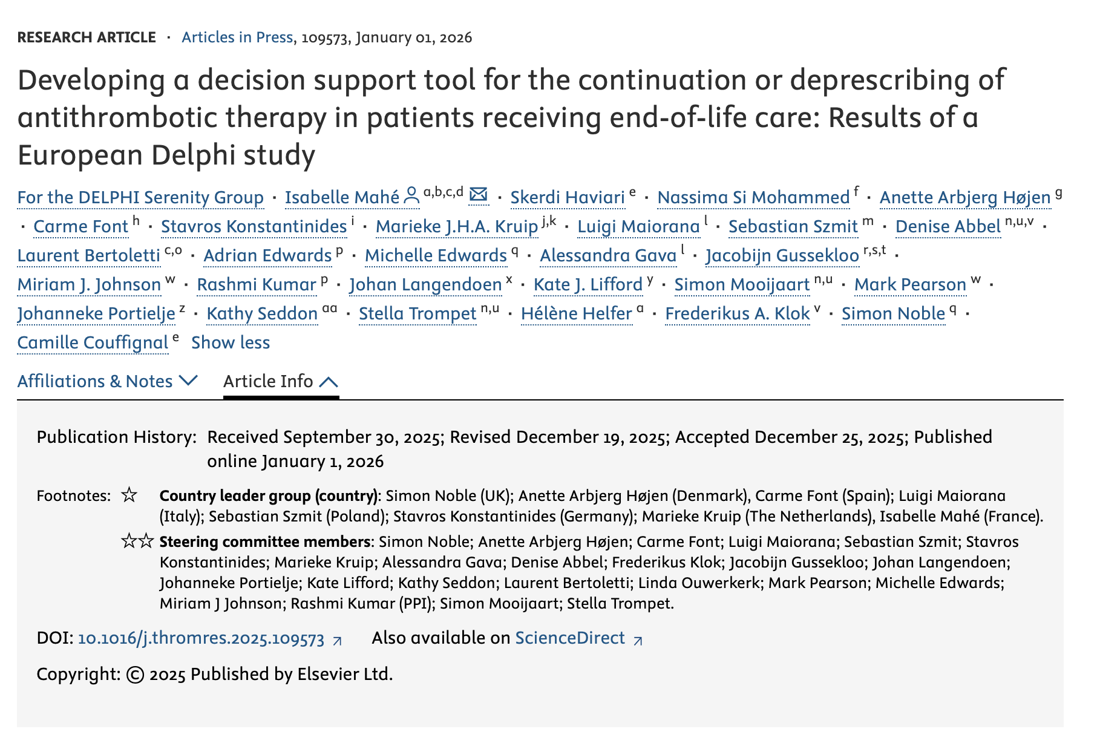
Task: Click author name Anette Arbjerg Højen
Action: coord(965,197)
